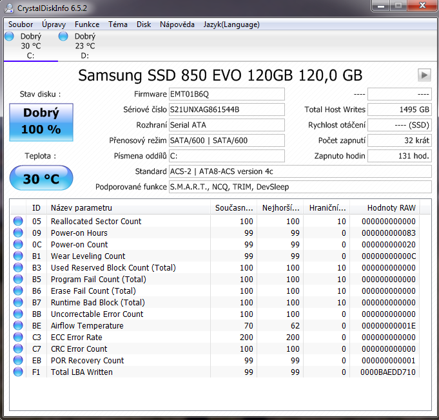Click the Nejhorší... column header
Screen dimensions: 439x420
click(x=280, y=208)
